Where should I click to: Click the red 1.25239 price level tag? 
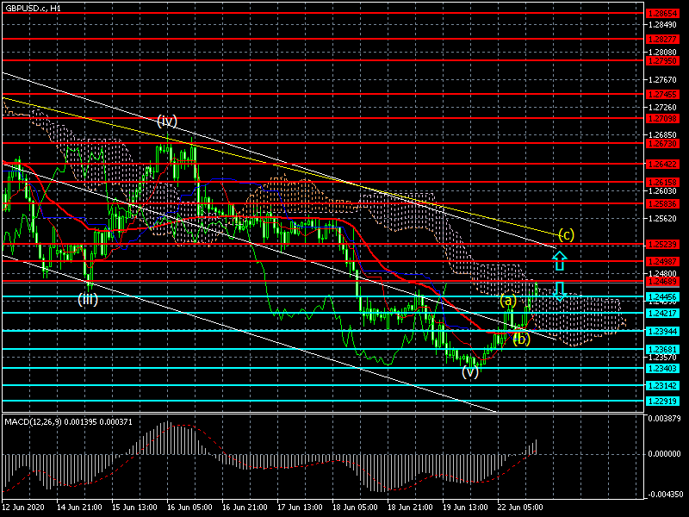click(x=662, y=245)
